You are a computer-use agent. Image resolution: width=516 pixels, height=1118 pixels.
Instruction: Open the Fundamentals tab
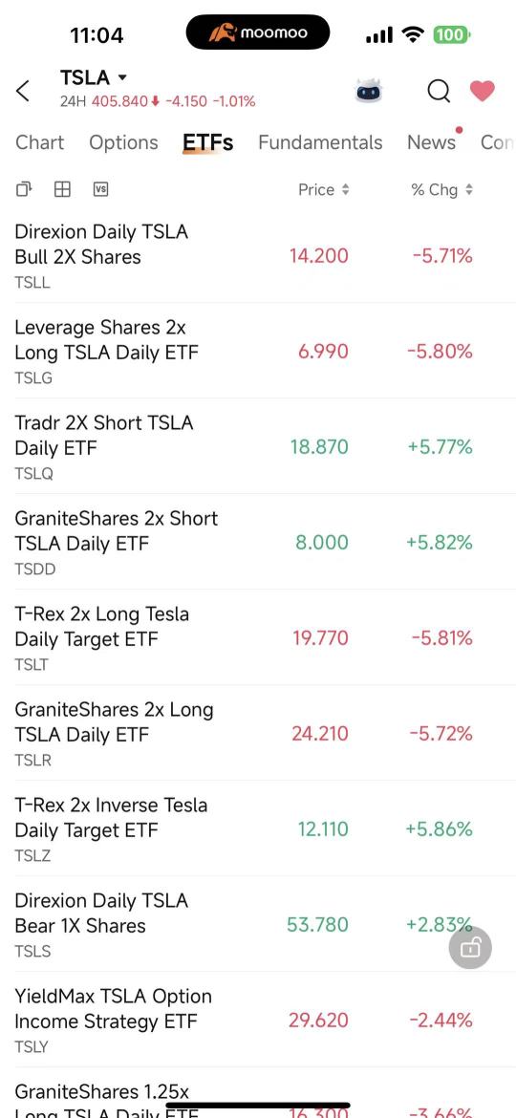[x=320, y=142]
